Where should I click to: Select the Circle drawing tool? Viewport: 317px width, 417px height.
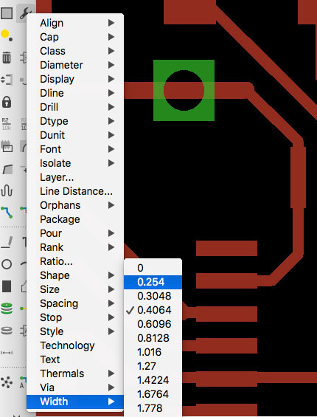pos(7,264)
